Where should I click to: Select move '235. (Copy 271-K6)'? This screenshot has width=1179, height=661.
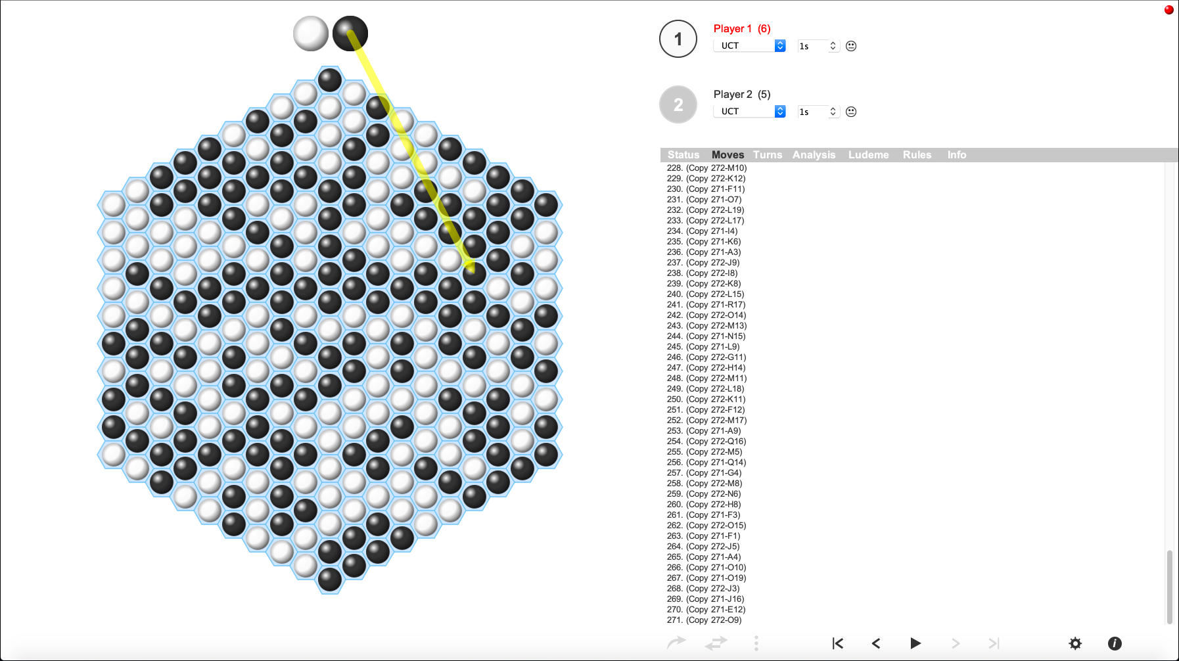point(704,242)
